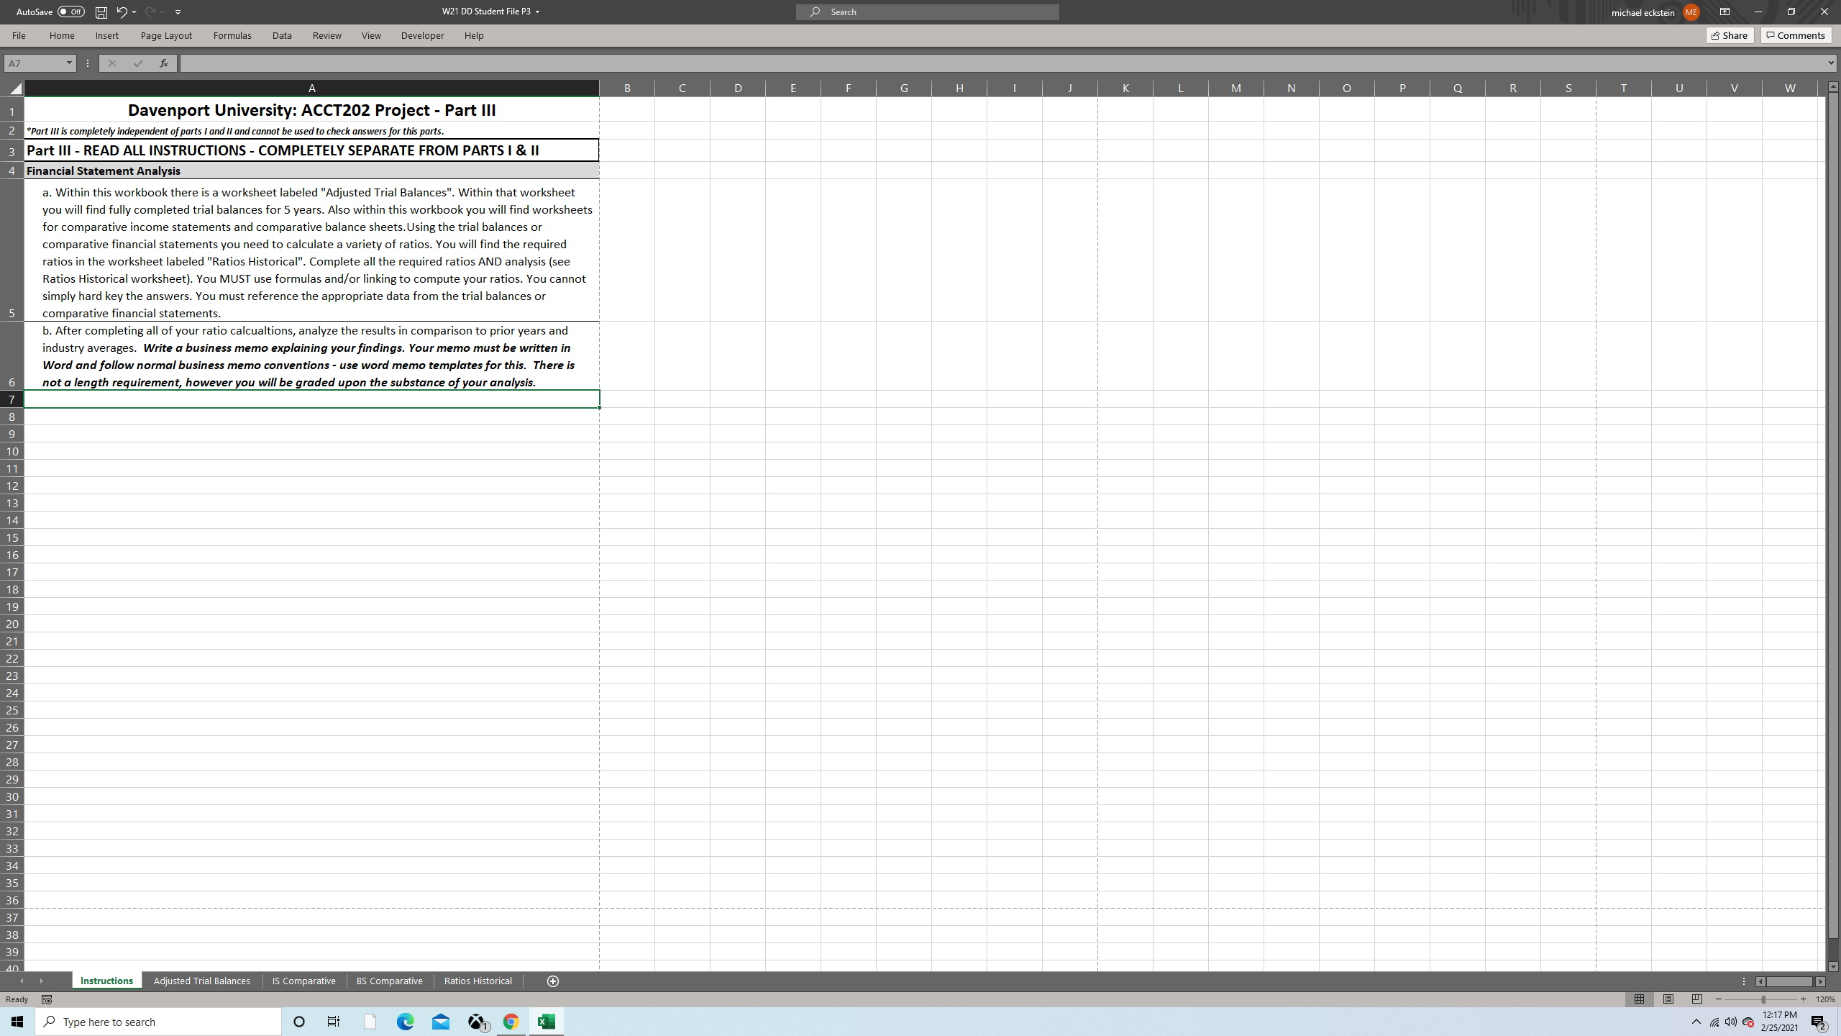Click the Ribbon Display Options icon
The height and width of the screenshot is (1036, 1841).
(1724, 12)
